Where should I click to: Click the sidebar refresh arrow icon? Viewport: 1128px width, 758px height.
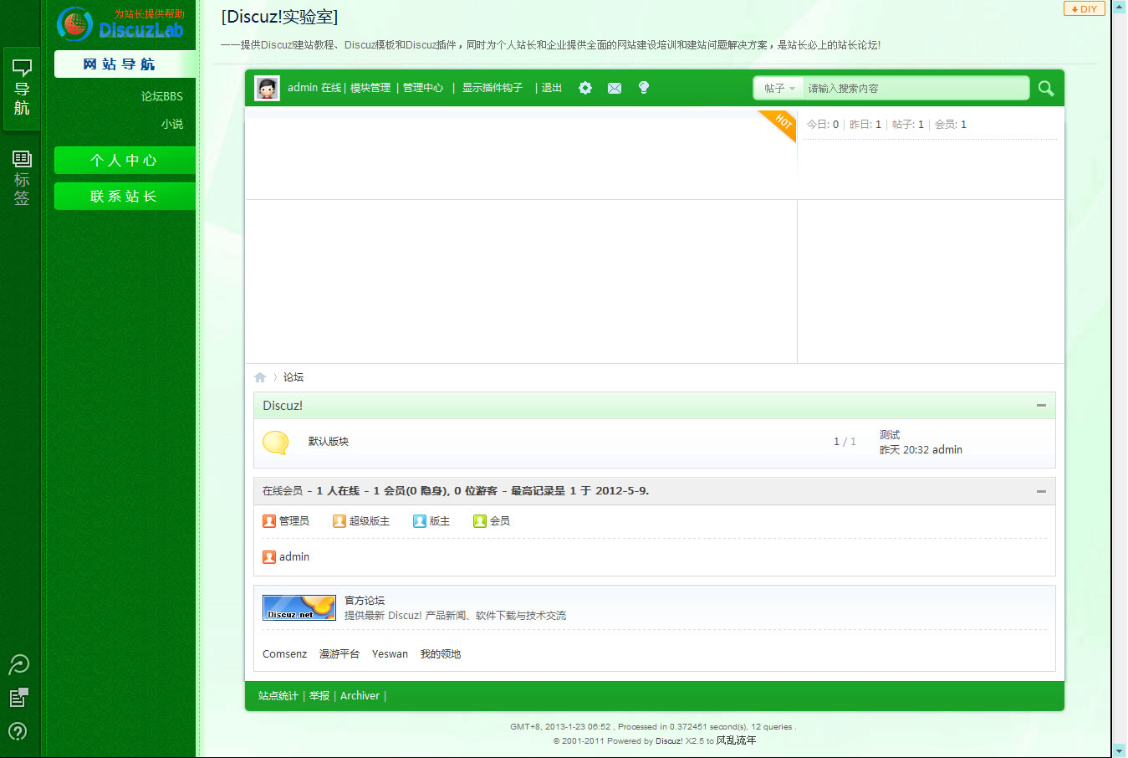point(18,664)
